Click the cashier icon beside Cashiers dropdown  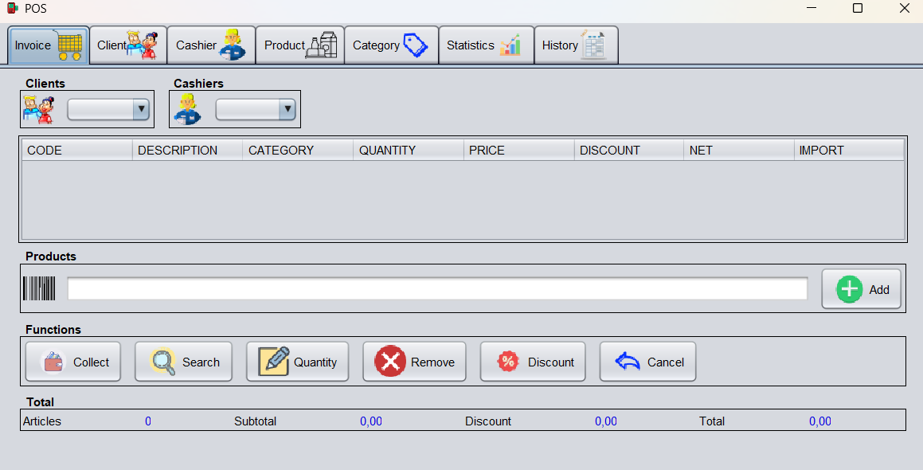188,110
